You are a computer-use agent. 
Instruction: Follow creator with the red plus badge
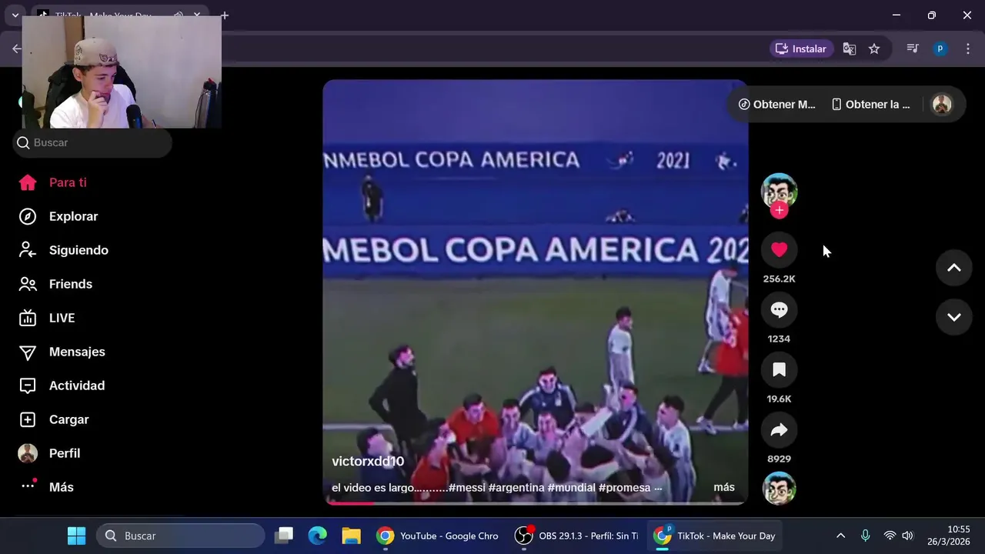coord(779,210)
